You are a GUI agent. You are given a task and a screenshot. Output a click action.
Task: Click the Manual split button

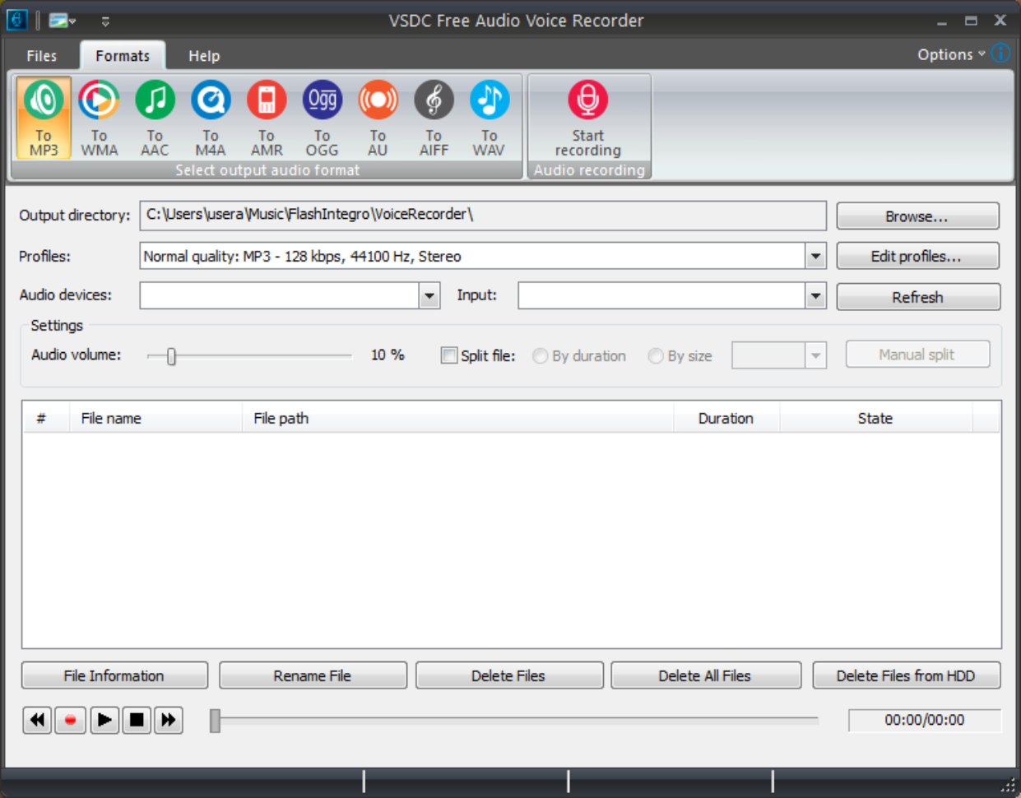pos(917,355)
